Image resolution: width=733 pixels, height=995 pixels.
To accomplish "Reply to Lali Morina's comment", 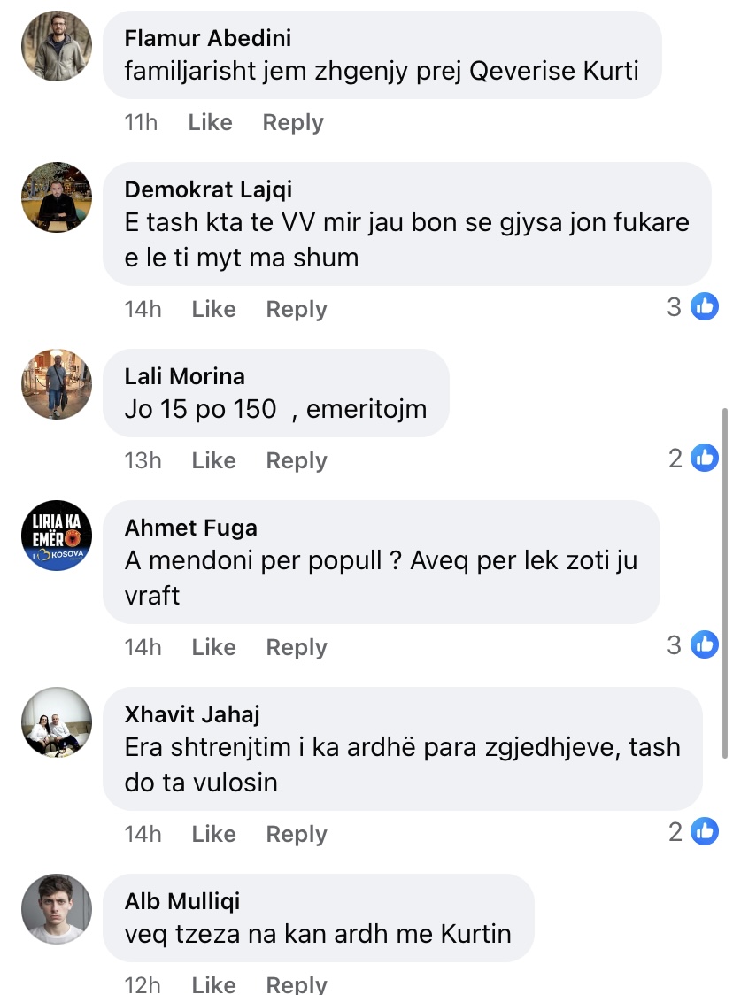I will (297, 460).
